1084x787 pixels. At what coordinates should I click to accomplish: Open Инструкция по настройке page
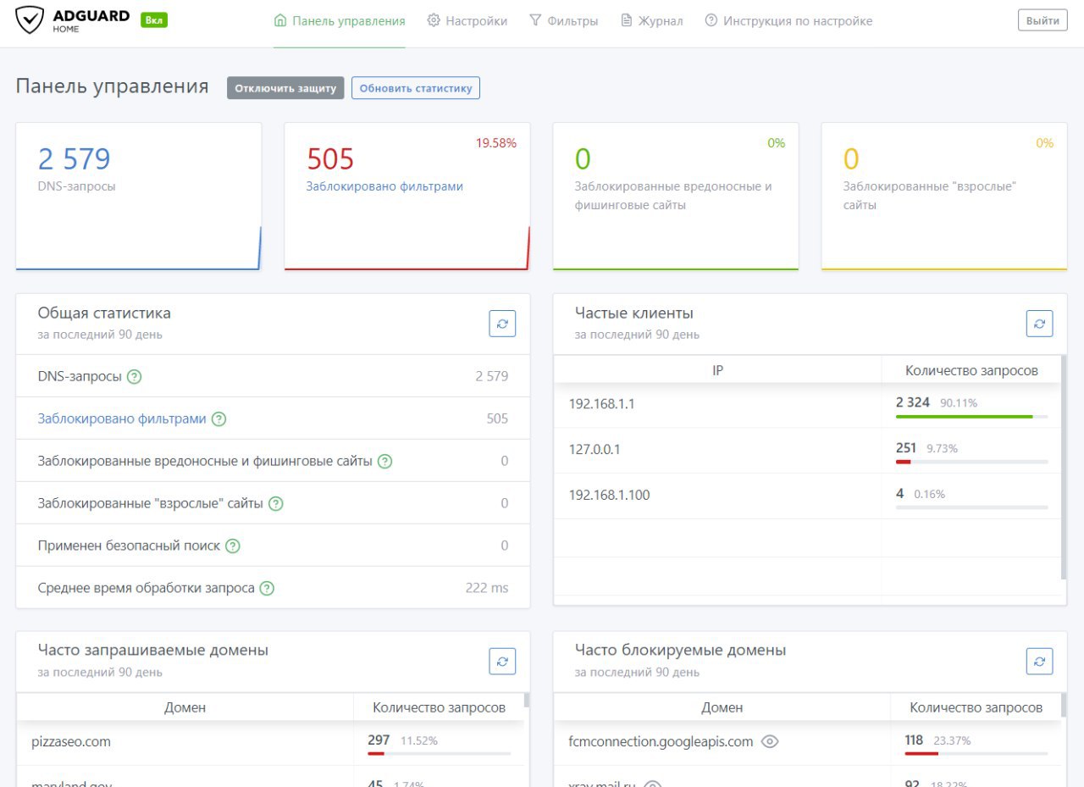point(788,20)
